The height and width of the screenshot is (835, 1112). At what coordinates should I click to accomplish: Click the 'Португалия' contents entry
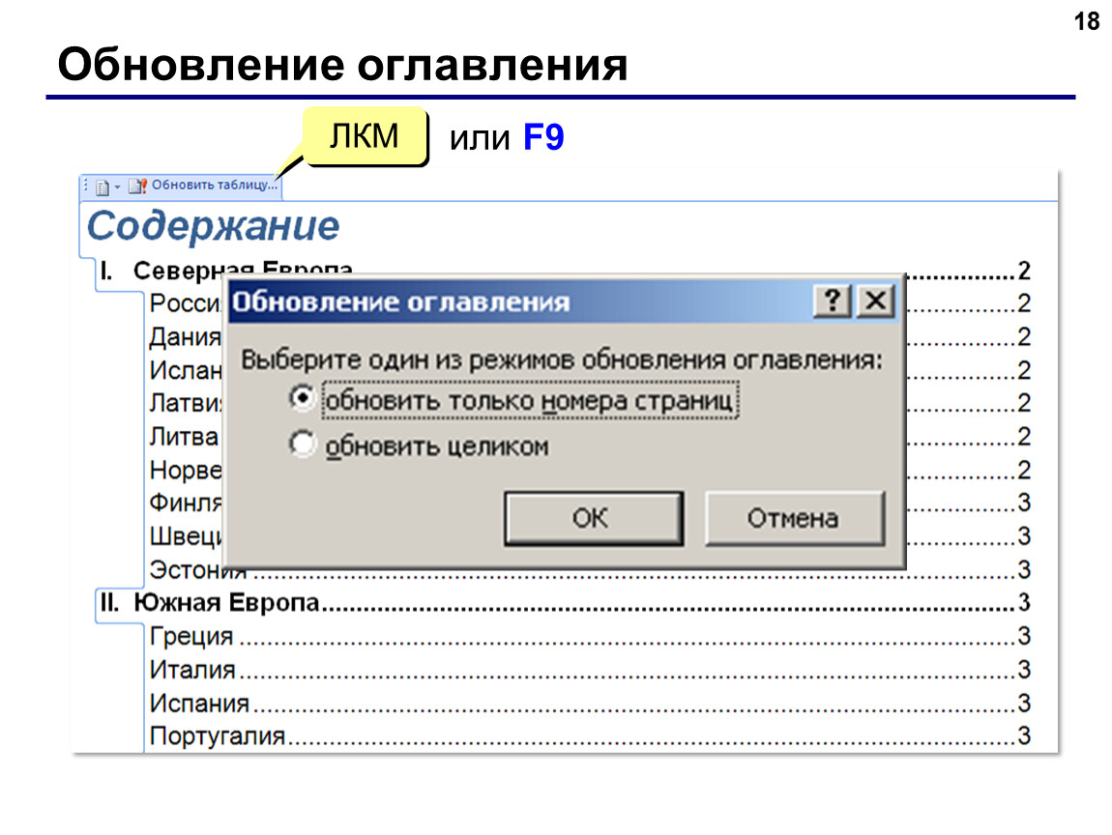[589, 735]
